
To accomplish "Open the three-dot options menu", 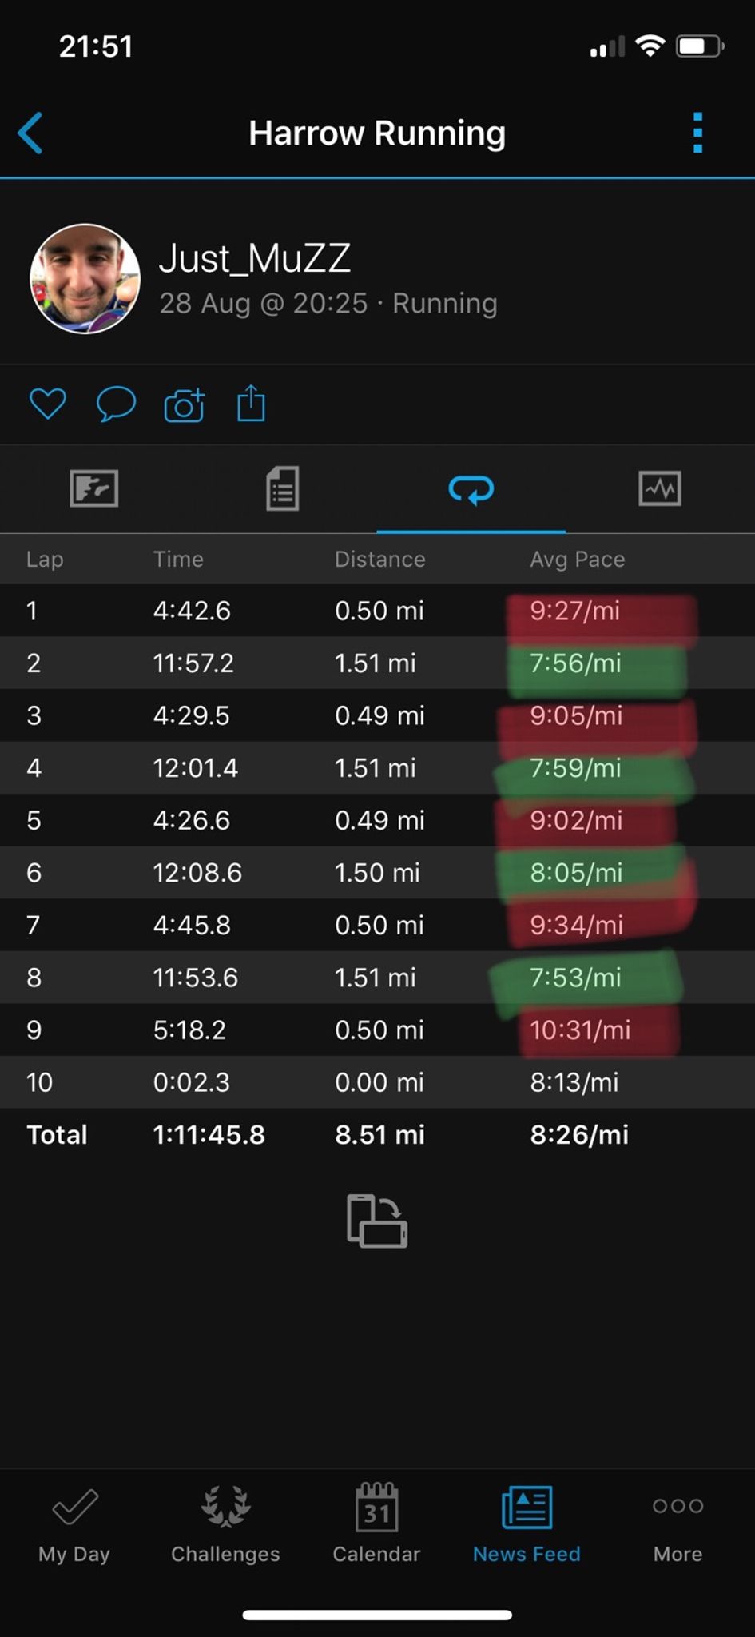I will tap(697, 133).
